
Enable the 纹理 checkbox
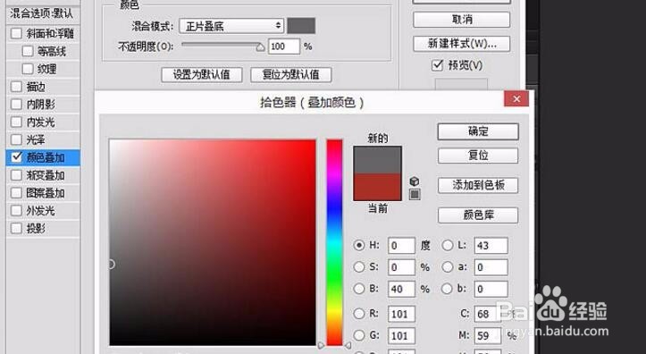(28, 69)
